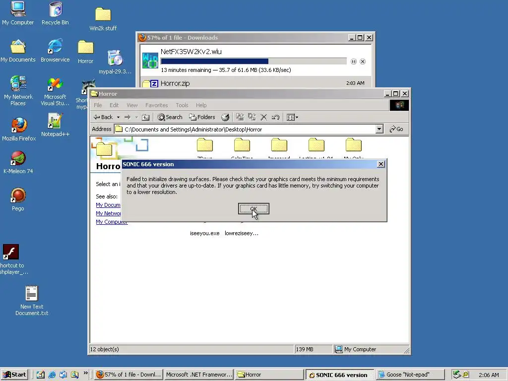Open the View menu in Horror window
Image resolution: width=508 pixels, height=381 pixels.
click(132, 105)
